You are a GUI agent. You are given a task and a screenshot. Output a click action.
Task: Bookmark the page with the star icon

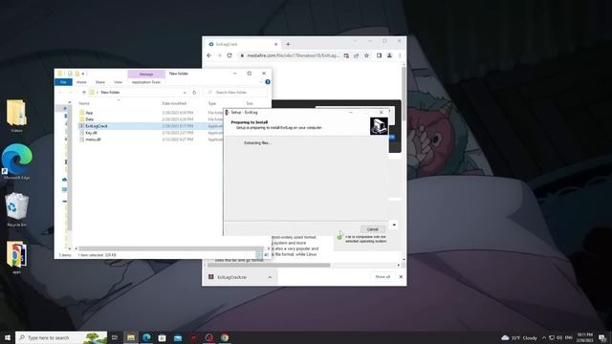click(x=366, y=55)
